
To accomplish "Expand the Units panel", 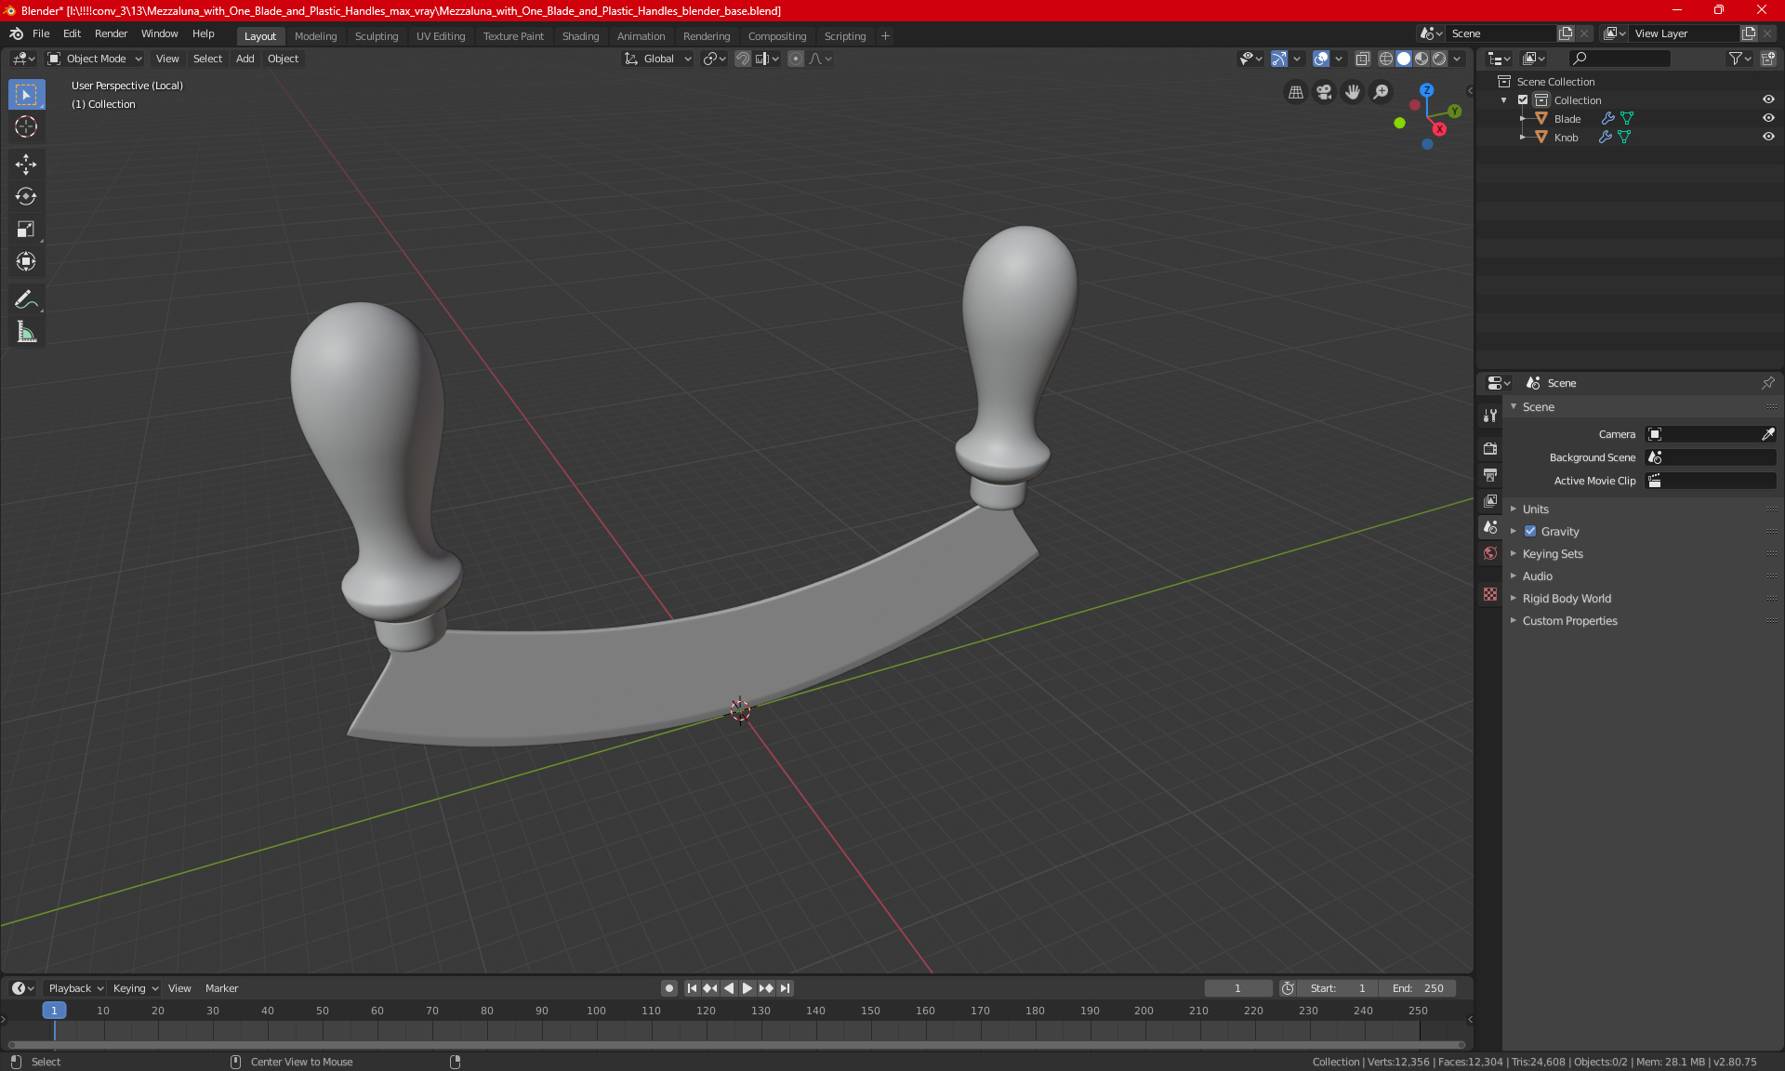I will 1535,509.
